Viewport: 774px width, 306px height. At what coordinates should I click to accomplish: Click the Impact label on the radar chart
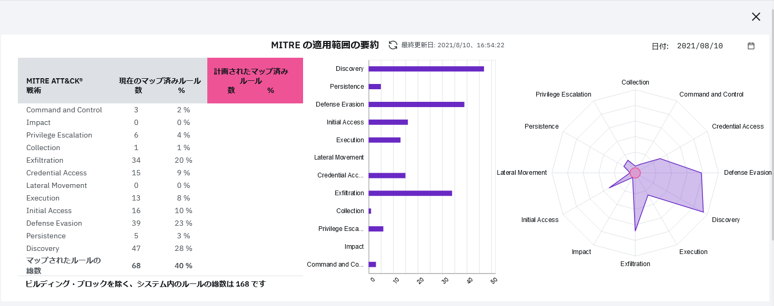point(581,252)
